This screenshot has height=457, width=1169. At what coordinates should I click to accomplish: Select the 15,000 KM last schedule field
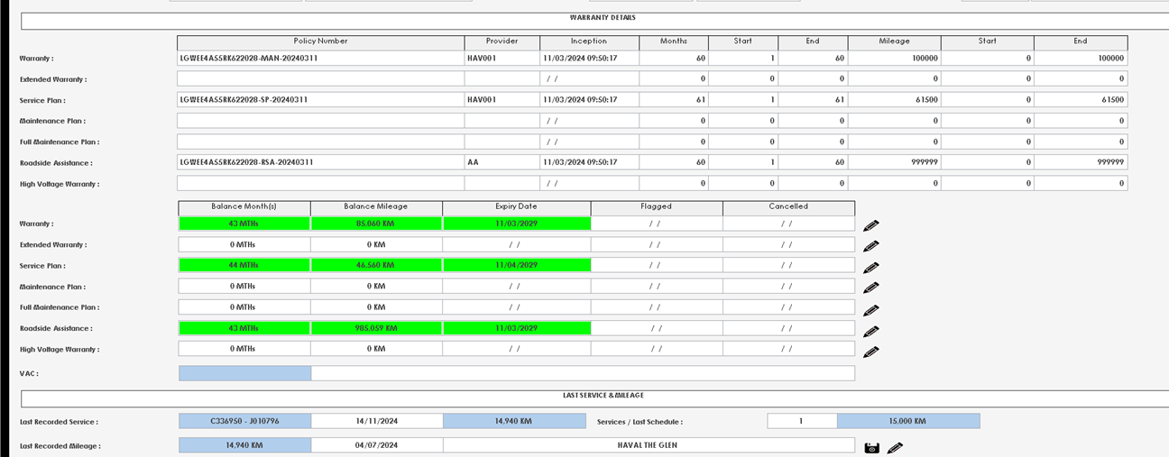coord(907,421)
